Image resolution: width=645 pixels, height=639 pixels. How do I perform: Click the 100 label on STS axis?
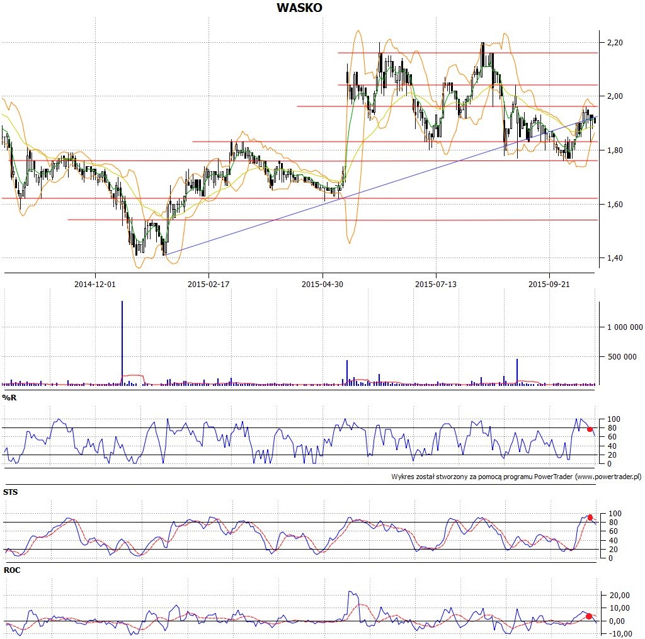[615, 514]
